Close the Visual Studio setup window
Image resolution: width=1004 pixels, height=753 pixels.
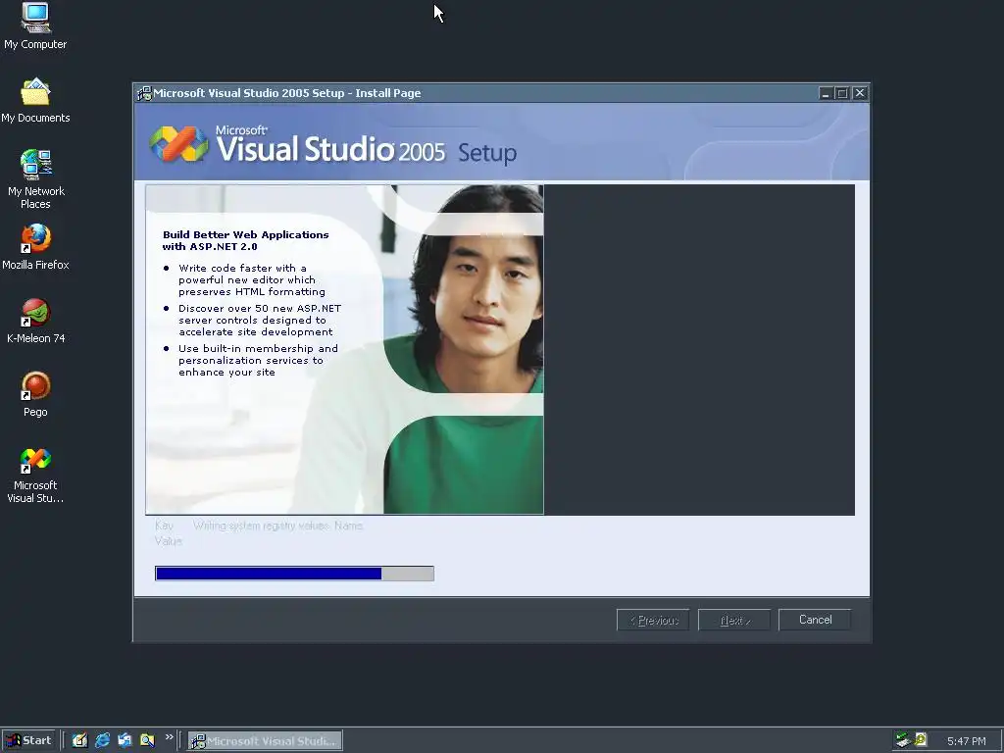pyautogui.click(x=859, y=93)
